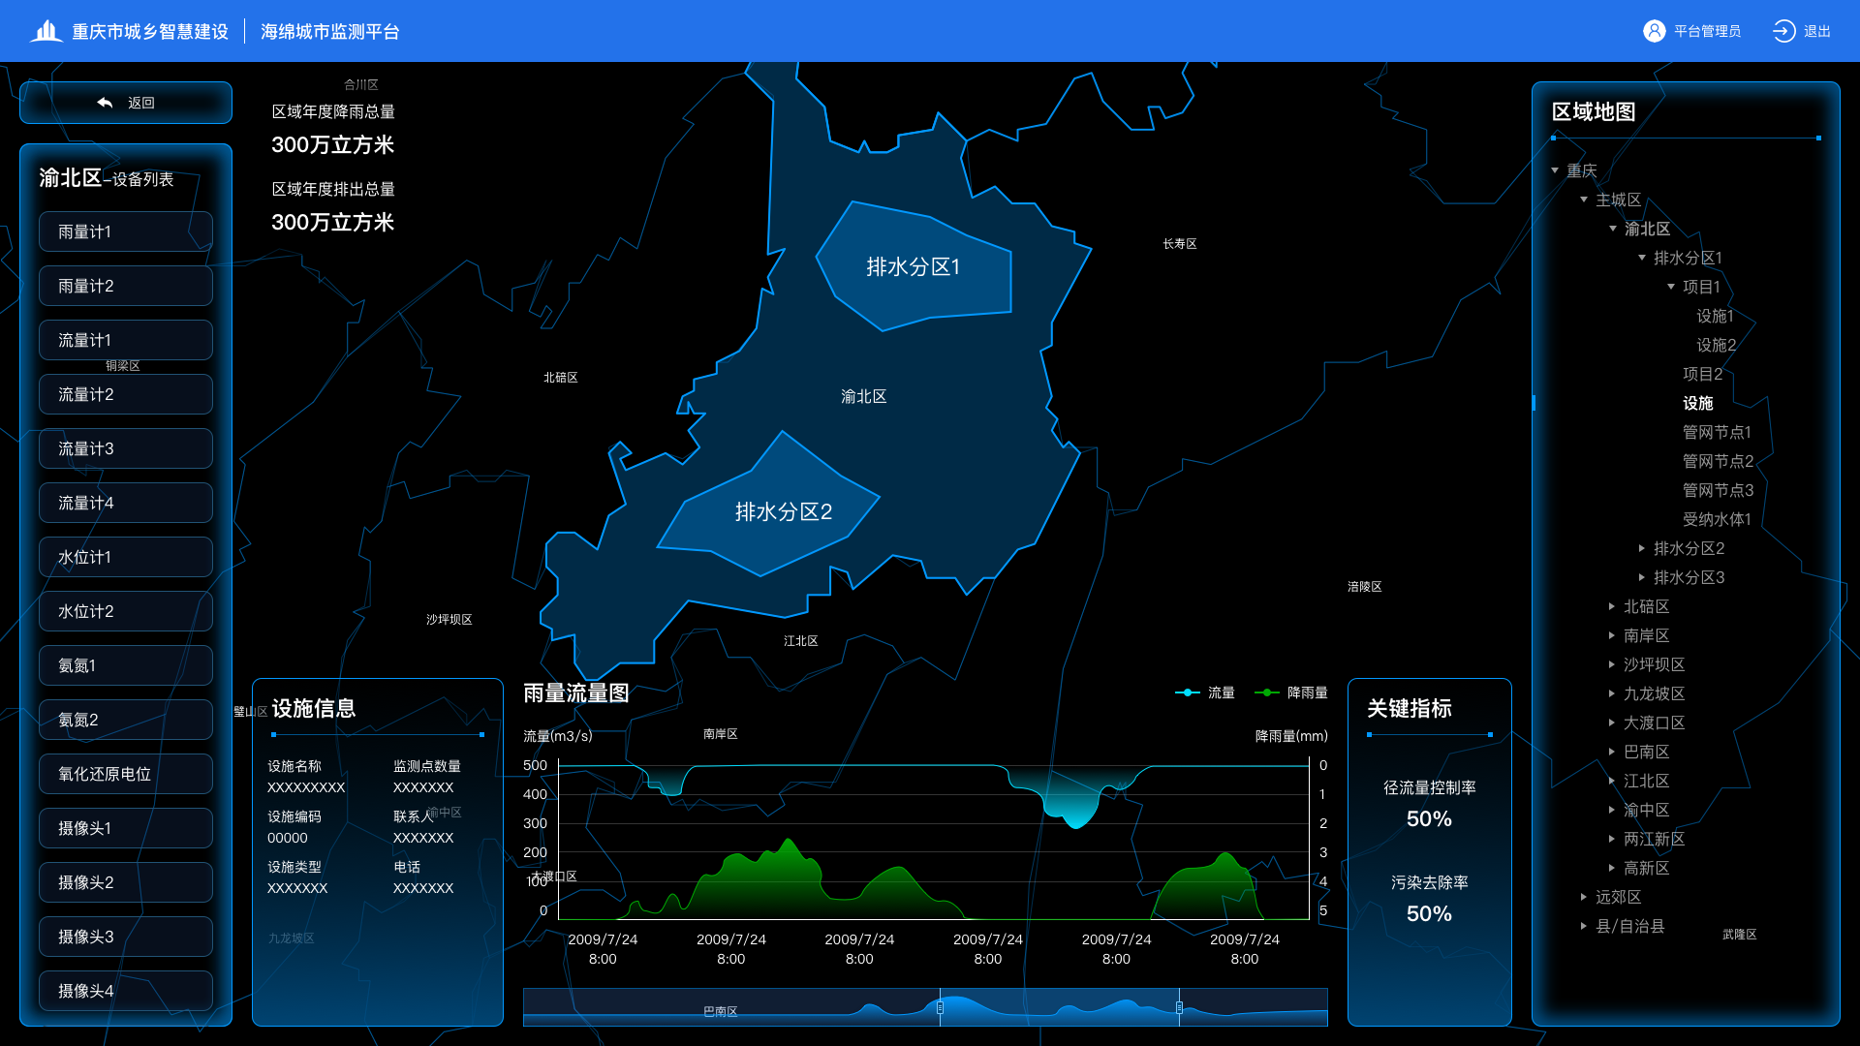Viewport: 1860px width, 1046px height.
Task: Select device 摄像头2
Action: (126, 882)
